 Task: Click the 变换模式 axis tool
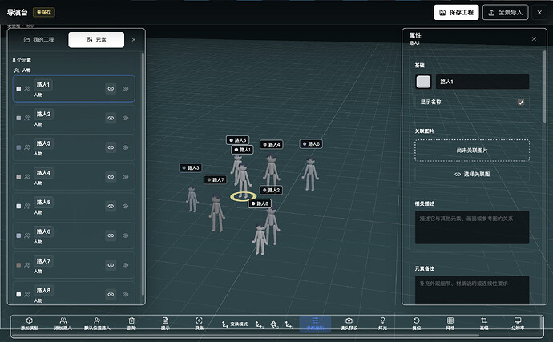235,324
